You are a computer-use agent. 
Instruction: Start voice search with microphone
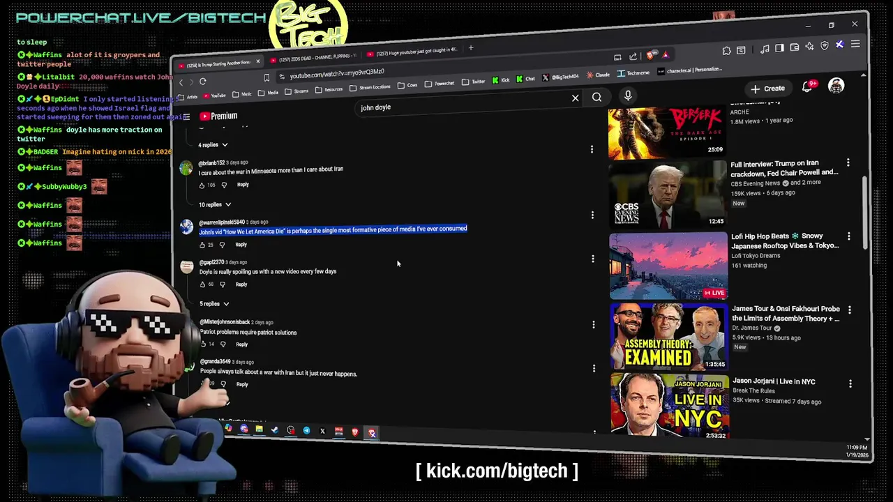tap(628, 96)
